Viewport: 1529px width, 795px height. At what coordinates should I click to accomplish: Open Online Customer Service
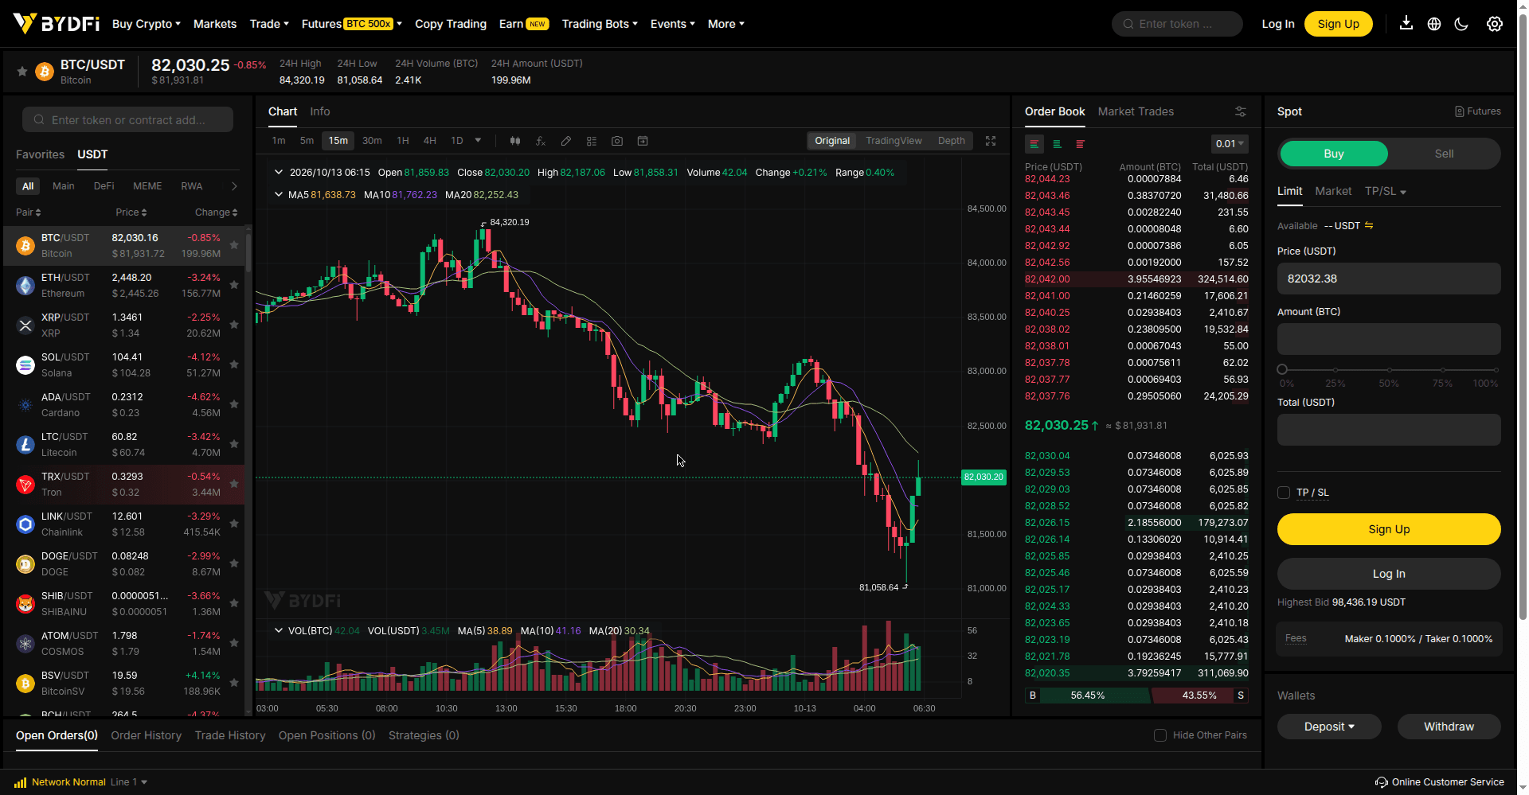click(x=1440, y=782)
